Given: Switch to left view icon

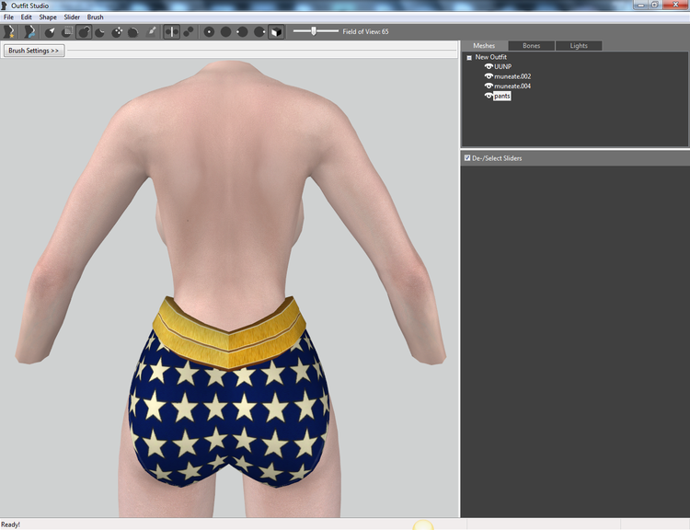Looking at the screenshot, I should coord(242,31).
